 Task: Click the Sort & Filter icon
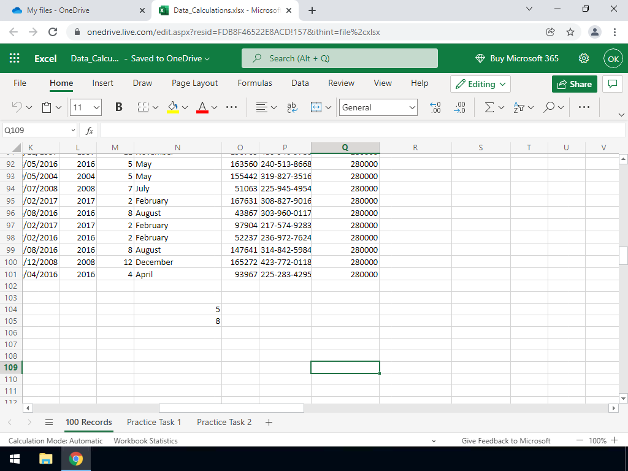click(519, 107)
